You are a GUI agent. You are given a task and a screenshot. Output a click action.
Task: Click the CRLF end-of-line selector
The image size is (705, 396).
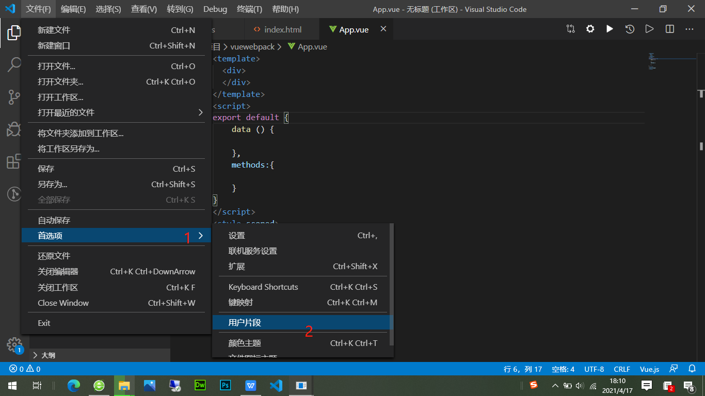[622, 369]
